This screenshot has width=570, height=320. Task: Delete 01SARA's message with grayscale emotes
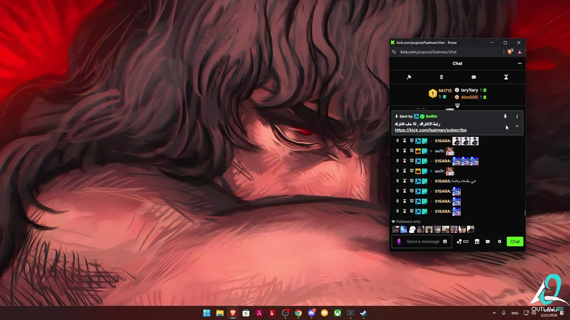(398, 141)
